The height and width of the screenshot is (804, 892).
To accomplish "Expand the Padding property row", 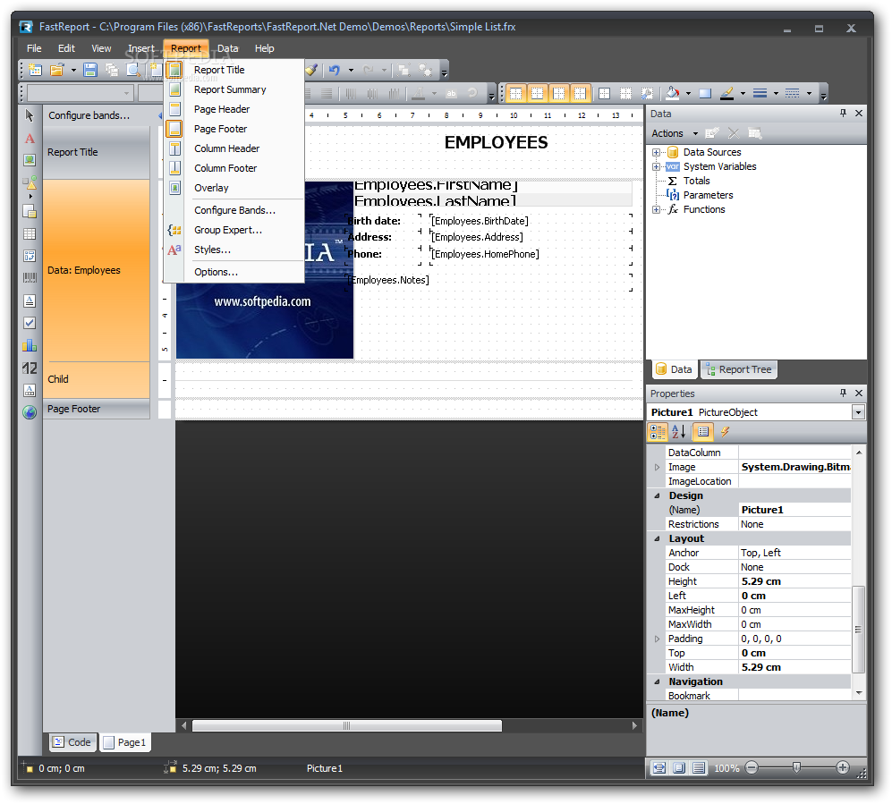I will (657, 639).
